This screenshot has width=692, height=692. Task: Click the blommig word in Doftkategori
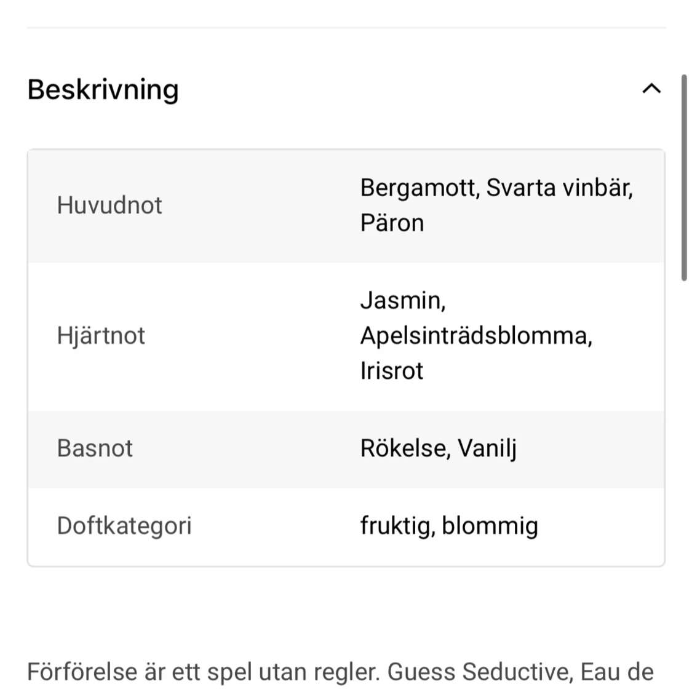[x=490, y=526]
